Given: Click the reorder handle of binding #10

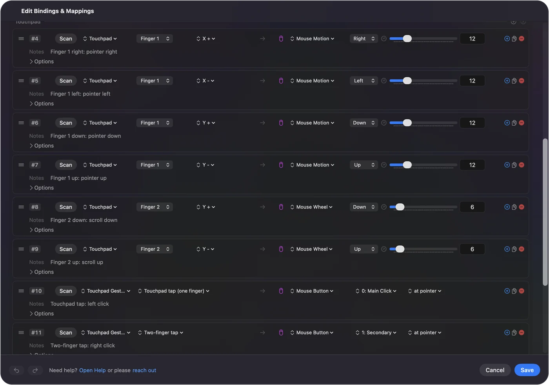Looking at the screenshot, I should (x=21, y=291).
